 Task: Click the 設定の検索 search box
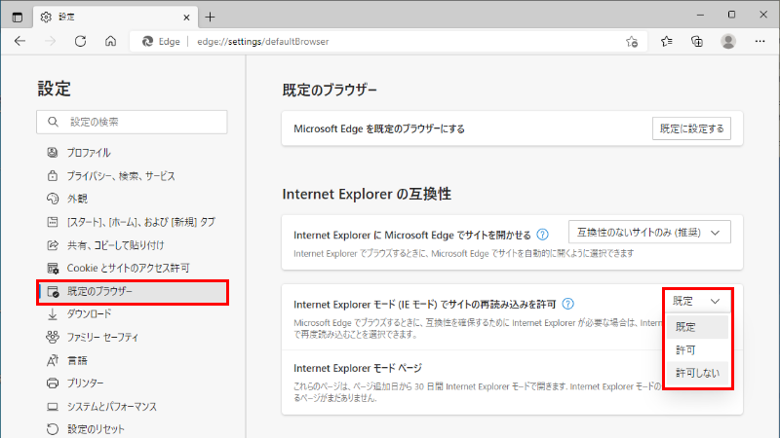(x=132, y=122)
